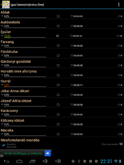The width and height of the screenshot is (124, 165).
Task: Toggle the Készek is látszanak checkbox
Action: coord(4,145)
